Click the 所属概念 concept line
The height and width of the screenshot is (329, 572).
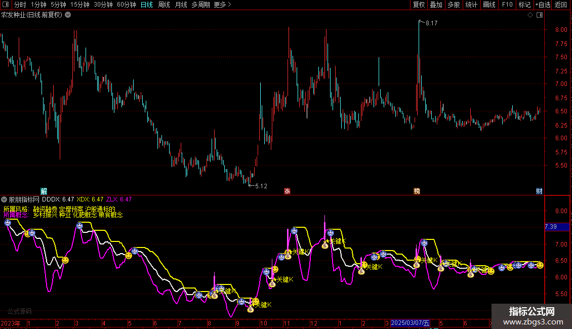point(63,215)
